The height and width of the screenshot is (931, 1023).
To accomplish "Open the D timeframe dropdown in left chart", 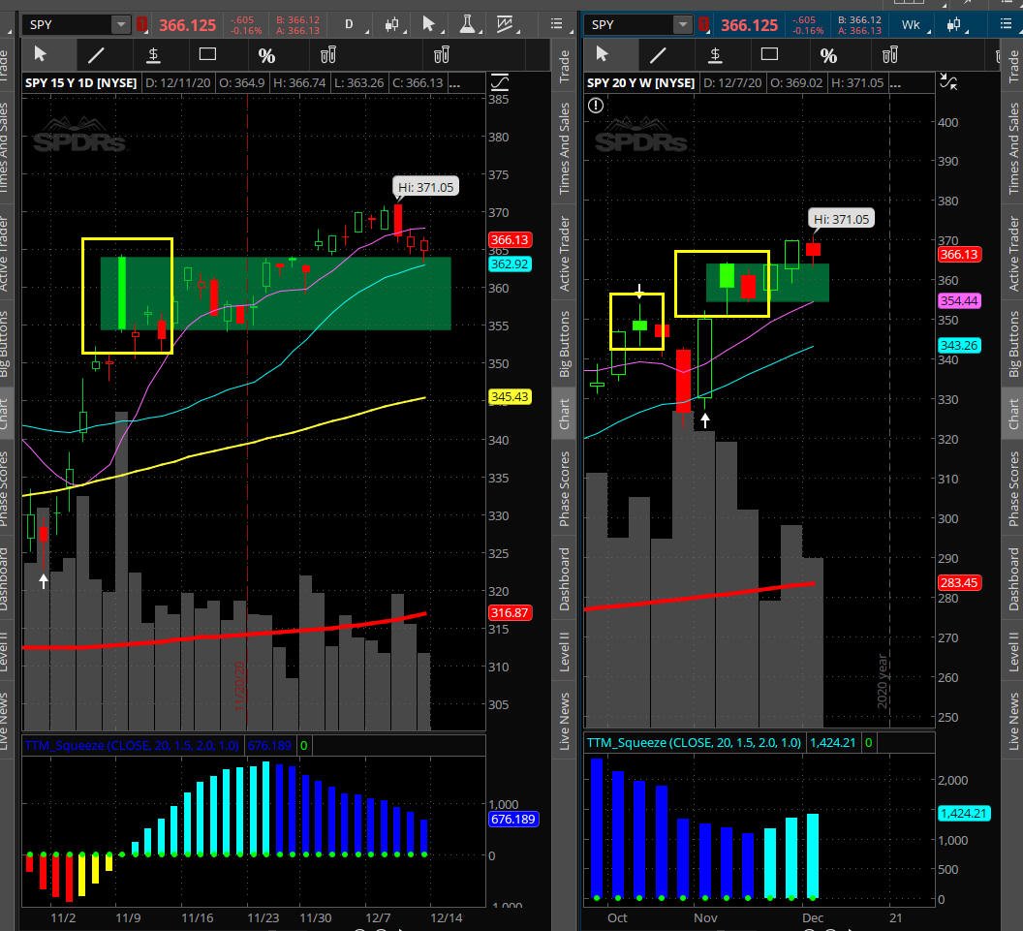I will point(350,24).
